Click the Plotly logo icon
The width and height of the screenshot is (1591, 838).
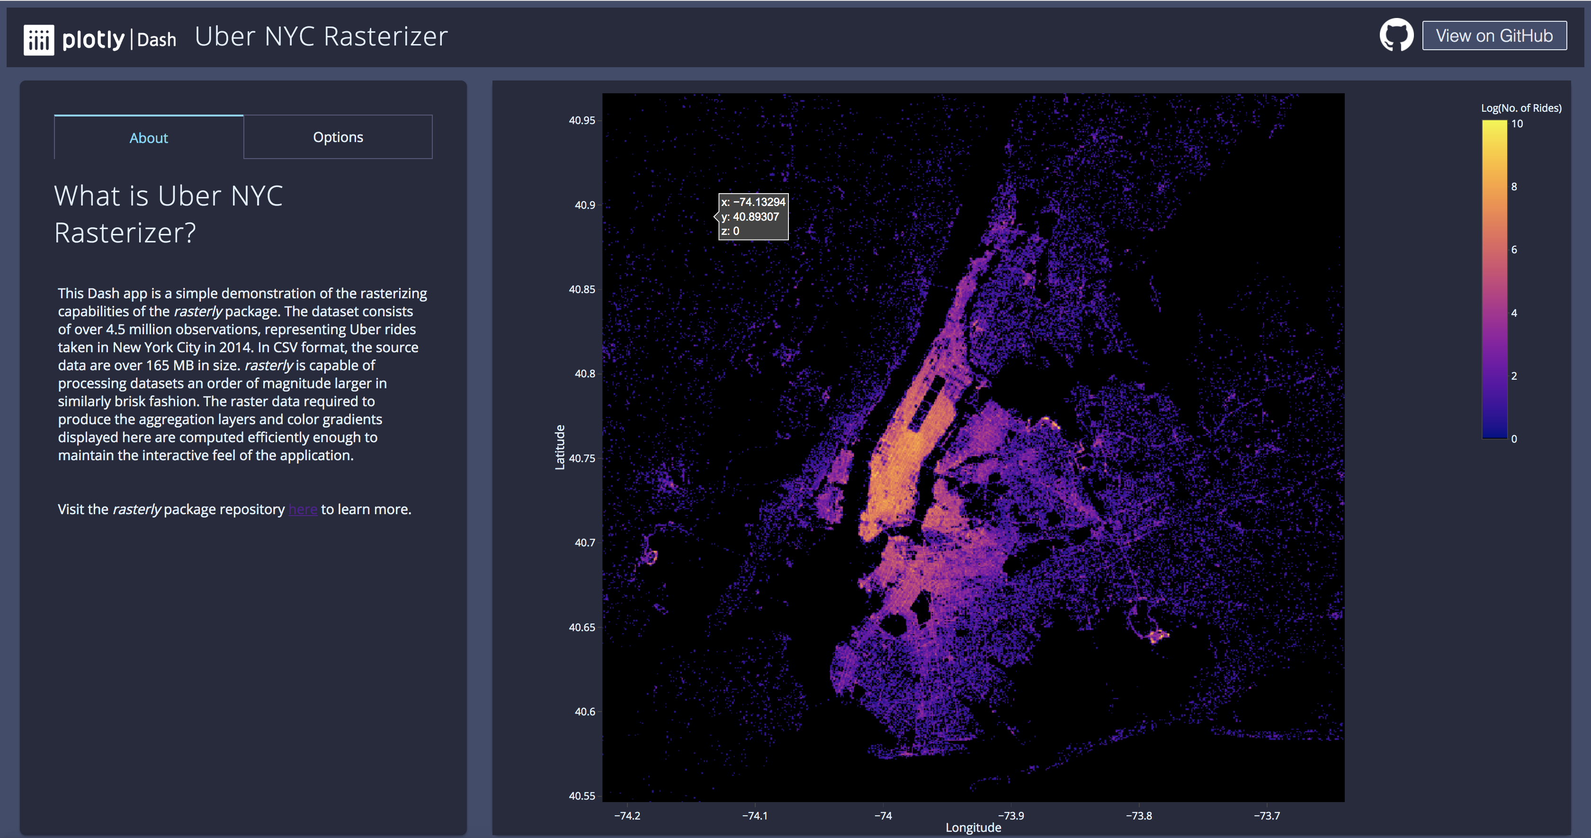point(39,39)
